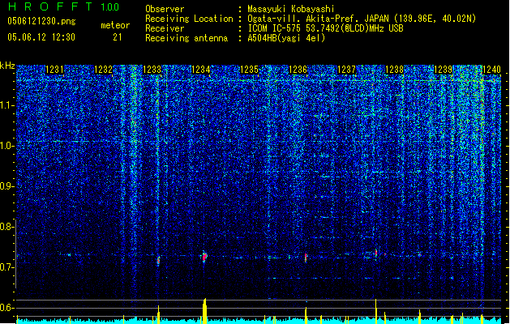Click the 1238 time marker
The width and height of the screenshot is (510, 324).
point(394,70)
